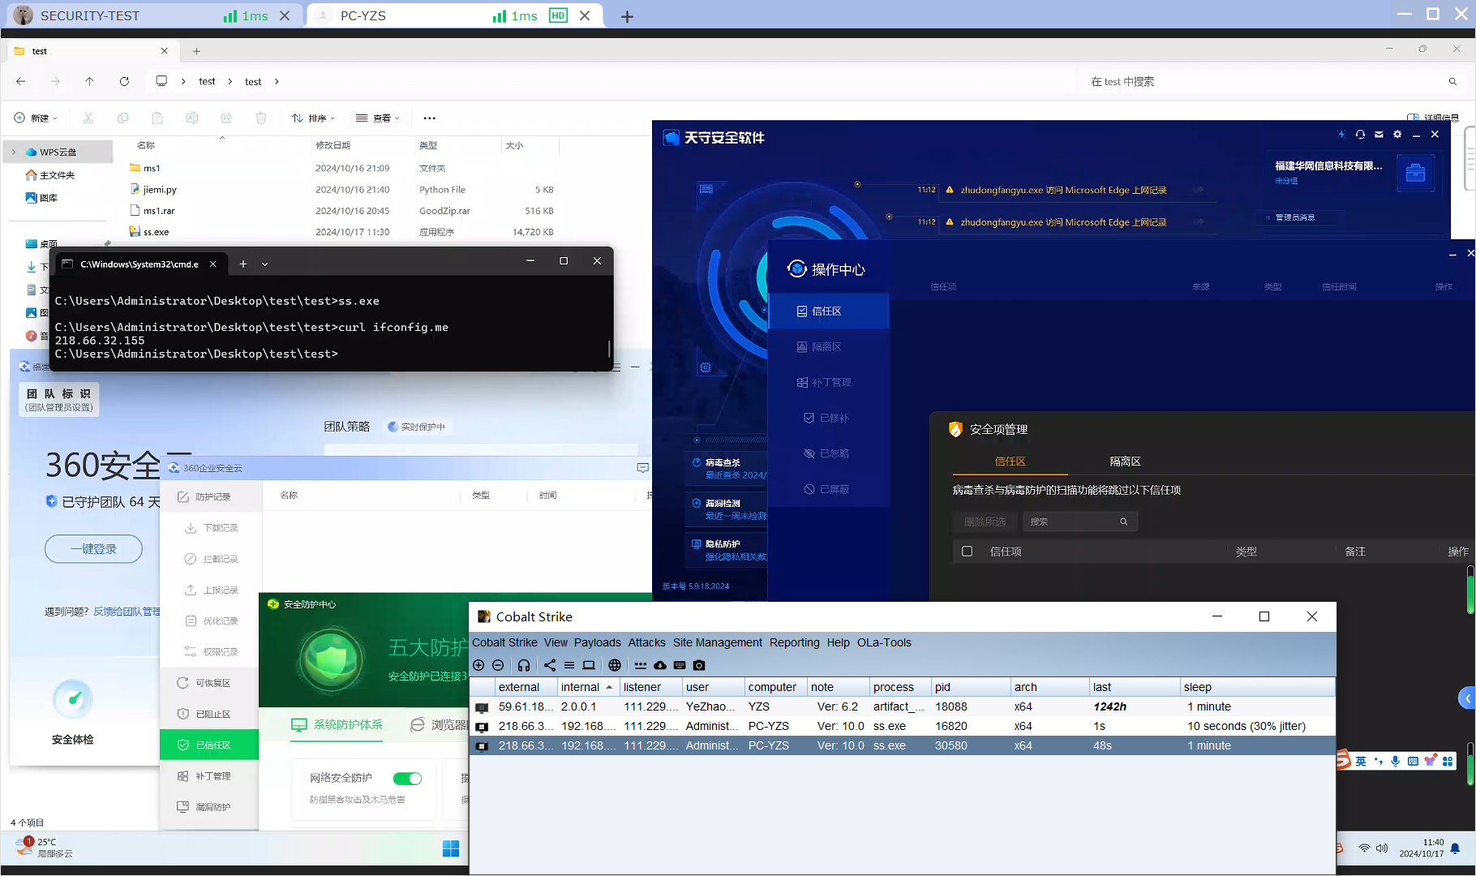This screenshot has height=876, width=1476.
Task: Switch to the 隔离区 tab in 安全项管理
Action: tap(1125, 462)
